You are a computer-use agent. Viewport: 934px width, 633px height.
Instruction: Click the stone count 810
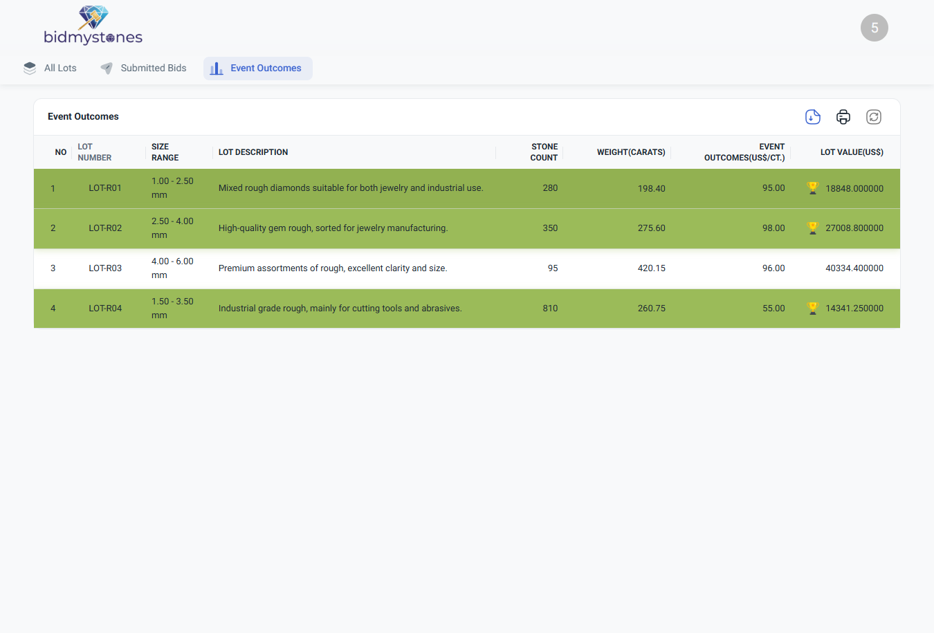coord(550,309)
